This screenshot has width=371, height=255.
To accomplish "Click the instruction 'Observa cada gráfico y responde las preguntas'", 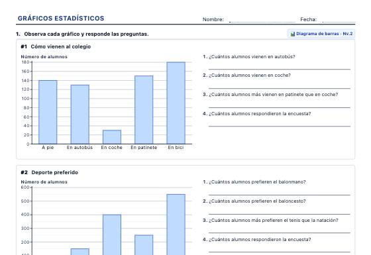I will (x=86, y=34).
